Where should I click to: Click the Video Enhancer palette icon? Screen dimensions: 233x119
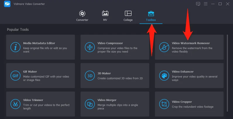(164, 76)
